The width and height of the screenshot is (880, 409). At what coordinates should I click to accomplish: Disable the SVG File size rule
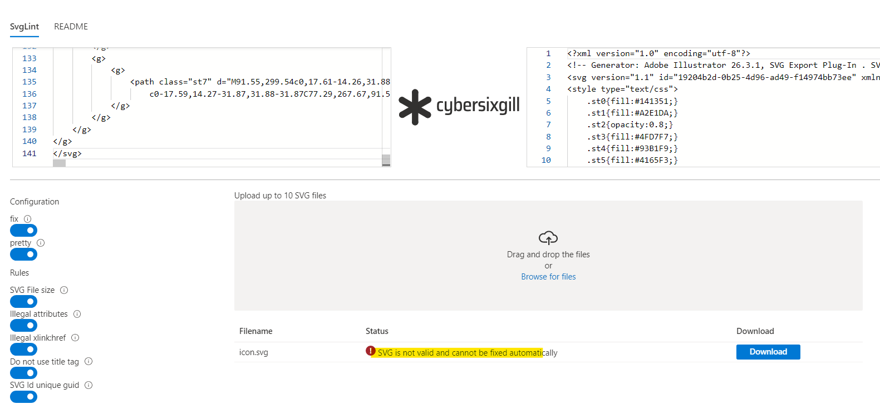point(23,301)
